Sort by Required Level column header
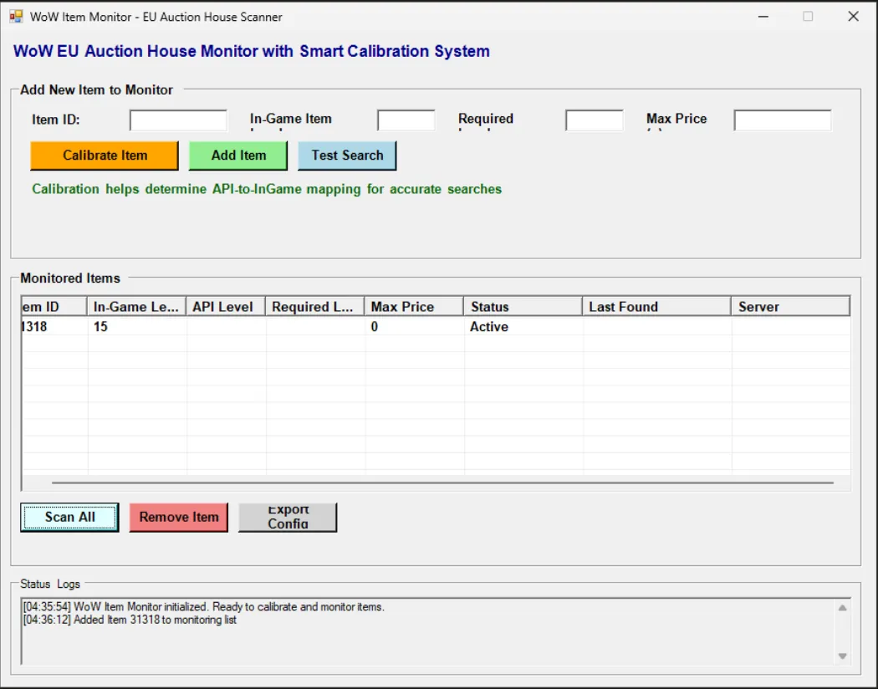878x689 pixels. coord(314,307)
